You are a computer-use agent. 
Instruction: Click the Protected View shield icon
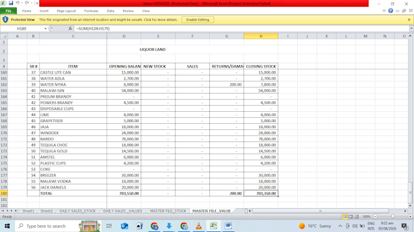click(x=5, y=19)
